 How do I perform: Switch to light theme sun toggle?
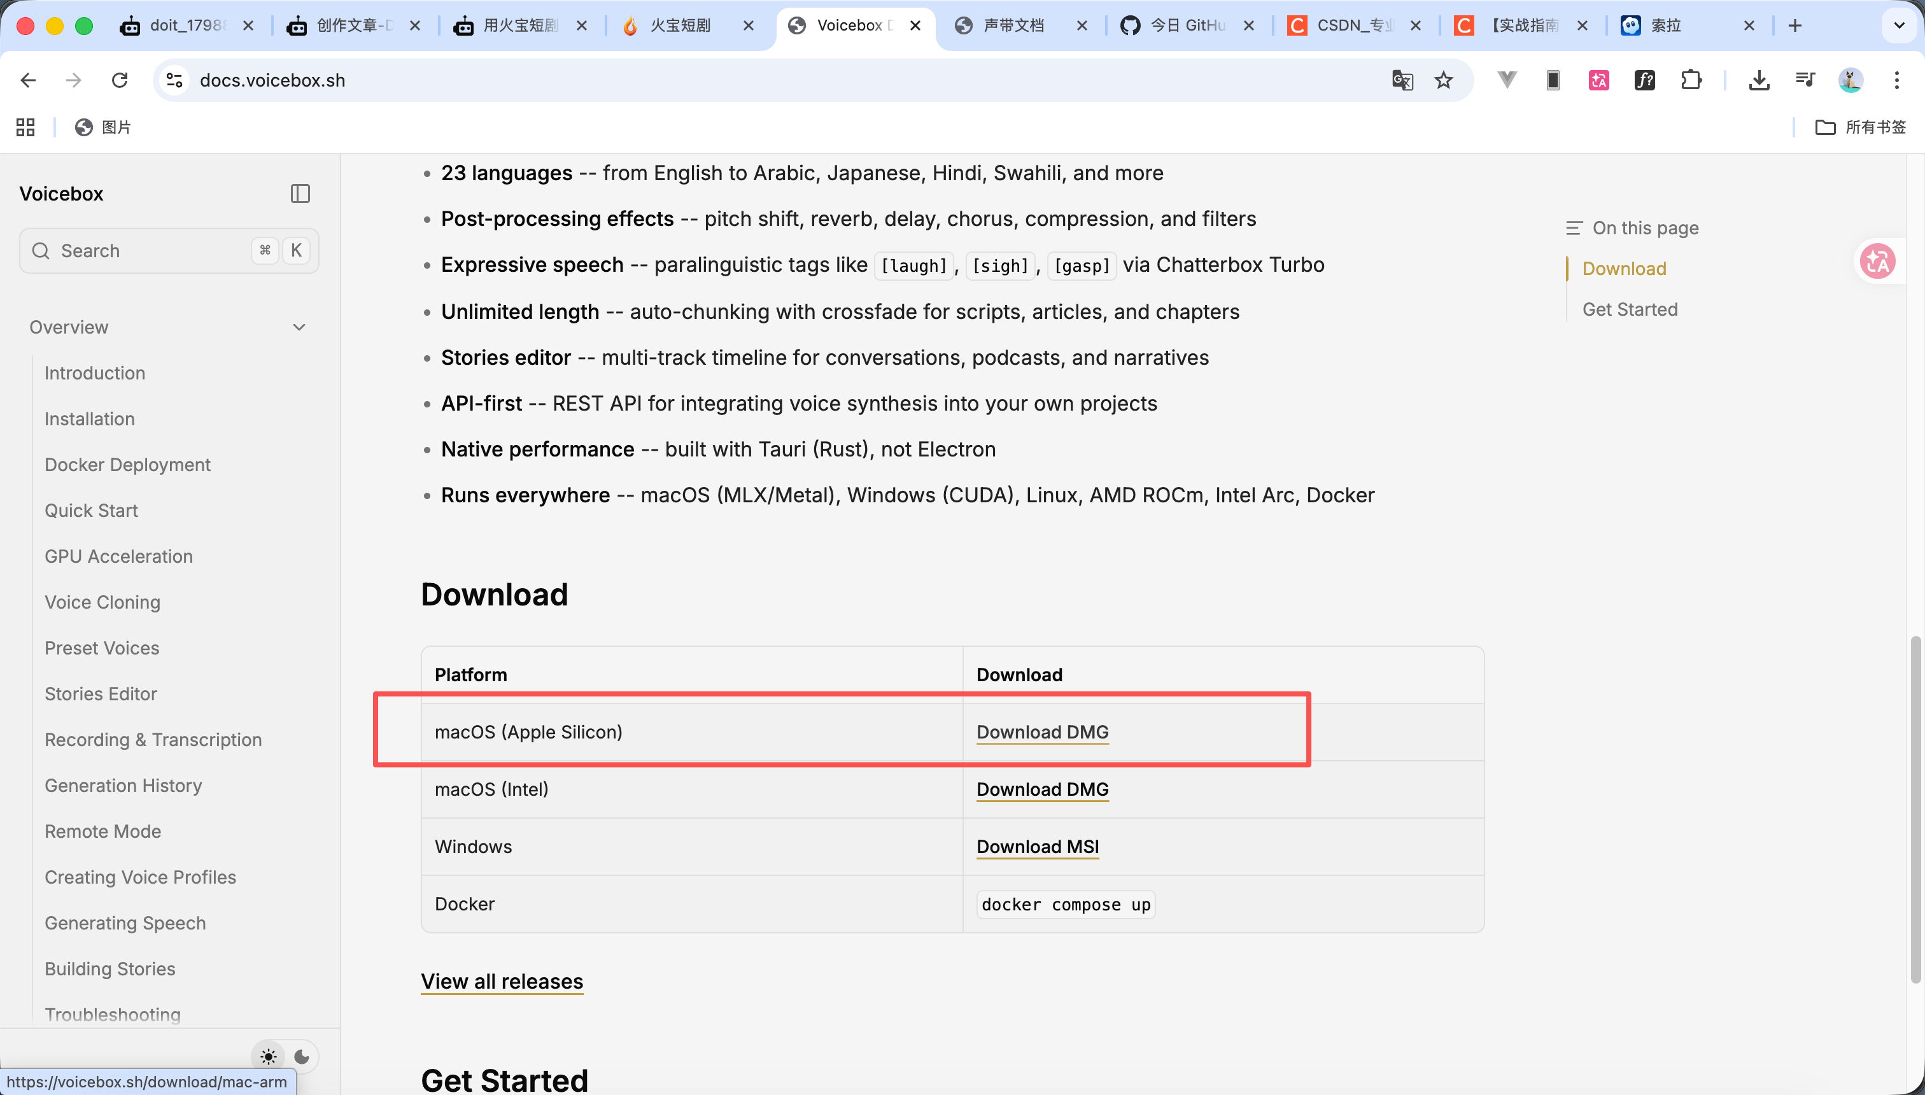pyautogui.click(x=269, y=1057)
